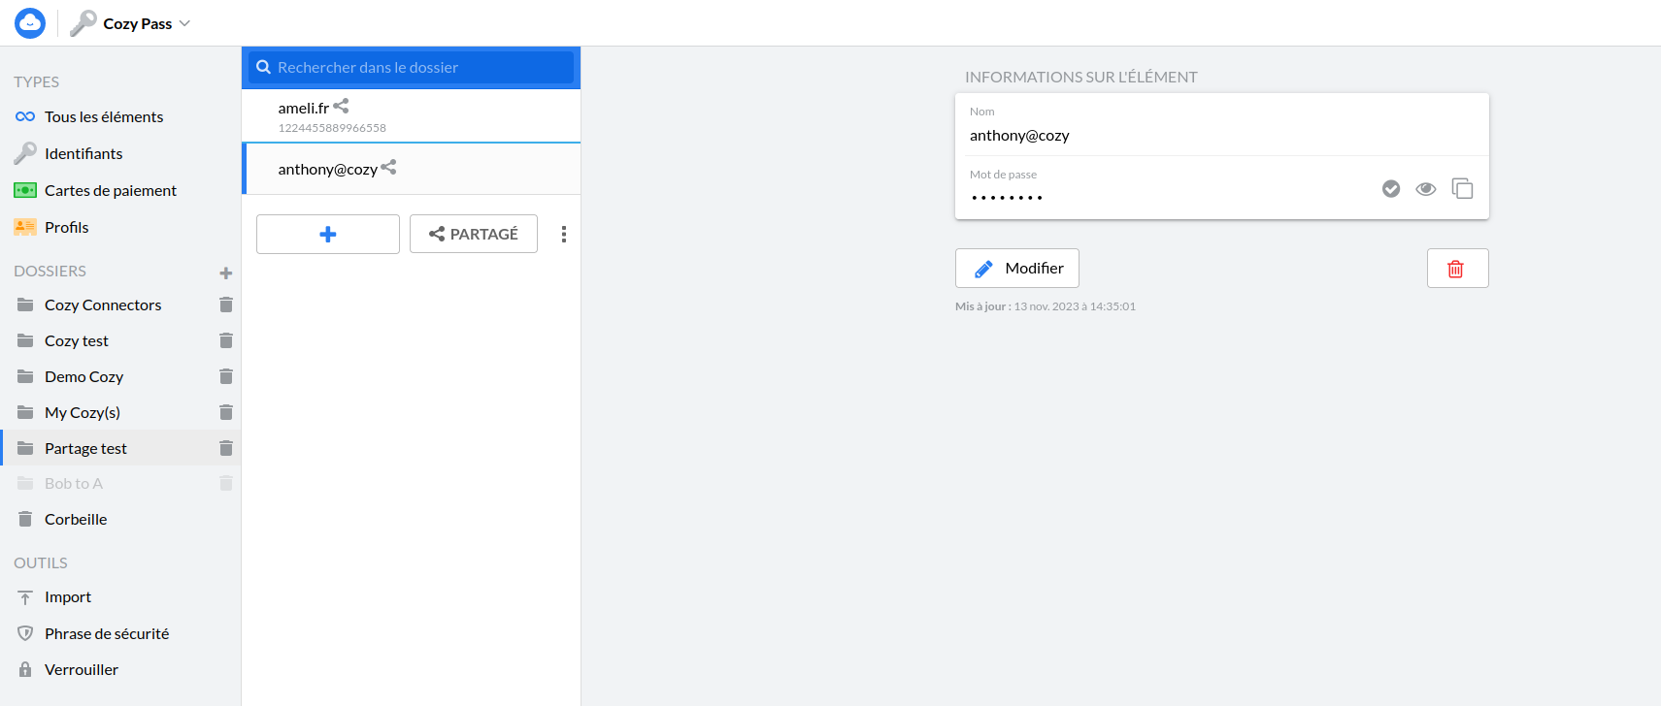Open Phrase de sécurité tool
Screen dimensions: 1661x706
click(x=107, y=633)
